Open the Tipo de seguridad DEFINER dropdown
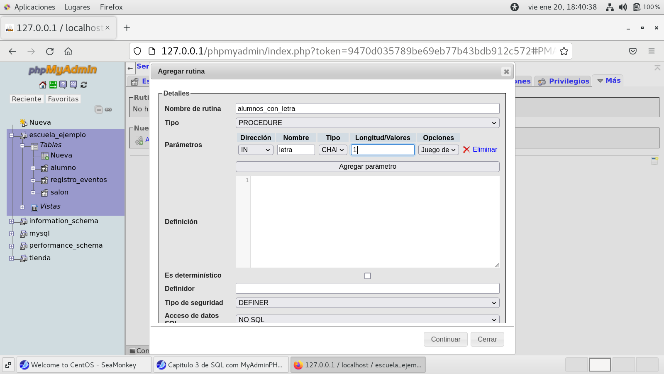 point(367,303)
